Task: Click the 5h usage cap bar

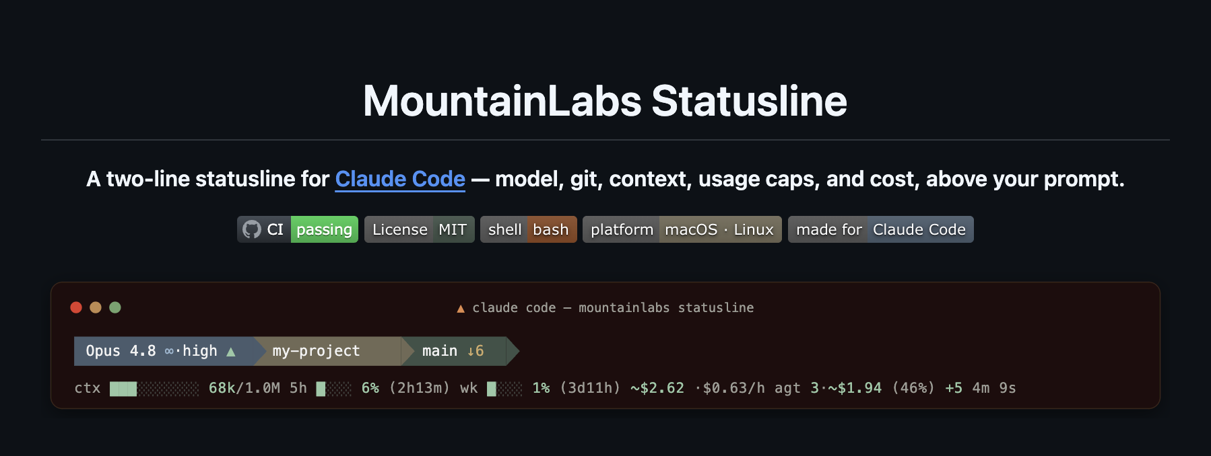Action: [x=334, y=389]
